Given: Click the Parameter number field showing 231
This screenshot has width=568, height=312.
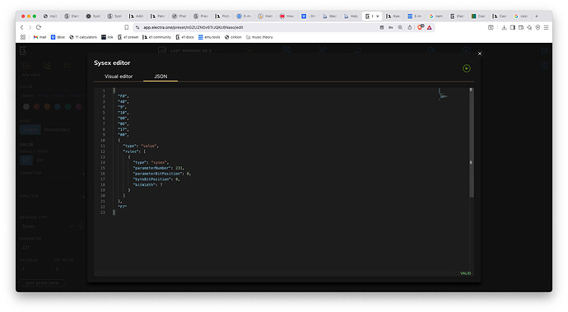Looking at the screenshot, I should coord(51,248).
